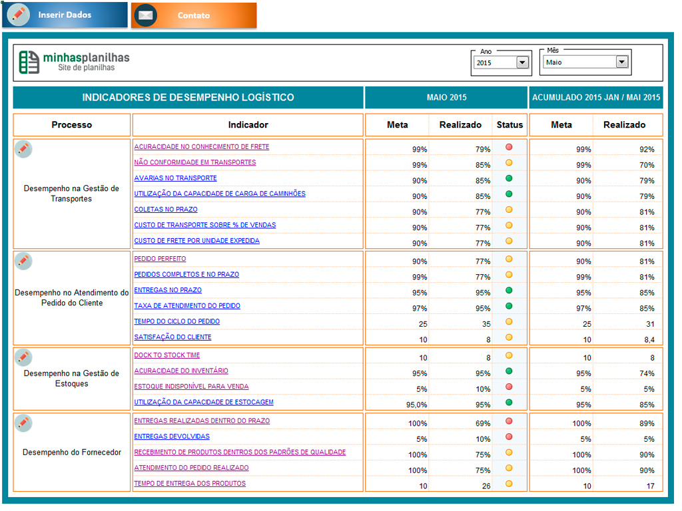Click green status dot for Taxa de Atendimento

pyautogui.click(x=509, y=306)
